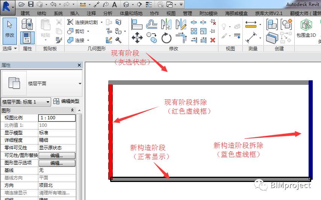Activate the Modify arrow tool
Screen dimensions: 321x200
(x=10, y=31)
